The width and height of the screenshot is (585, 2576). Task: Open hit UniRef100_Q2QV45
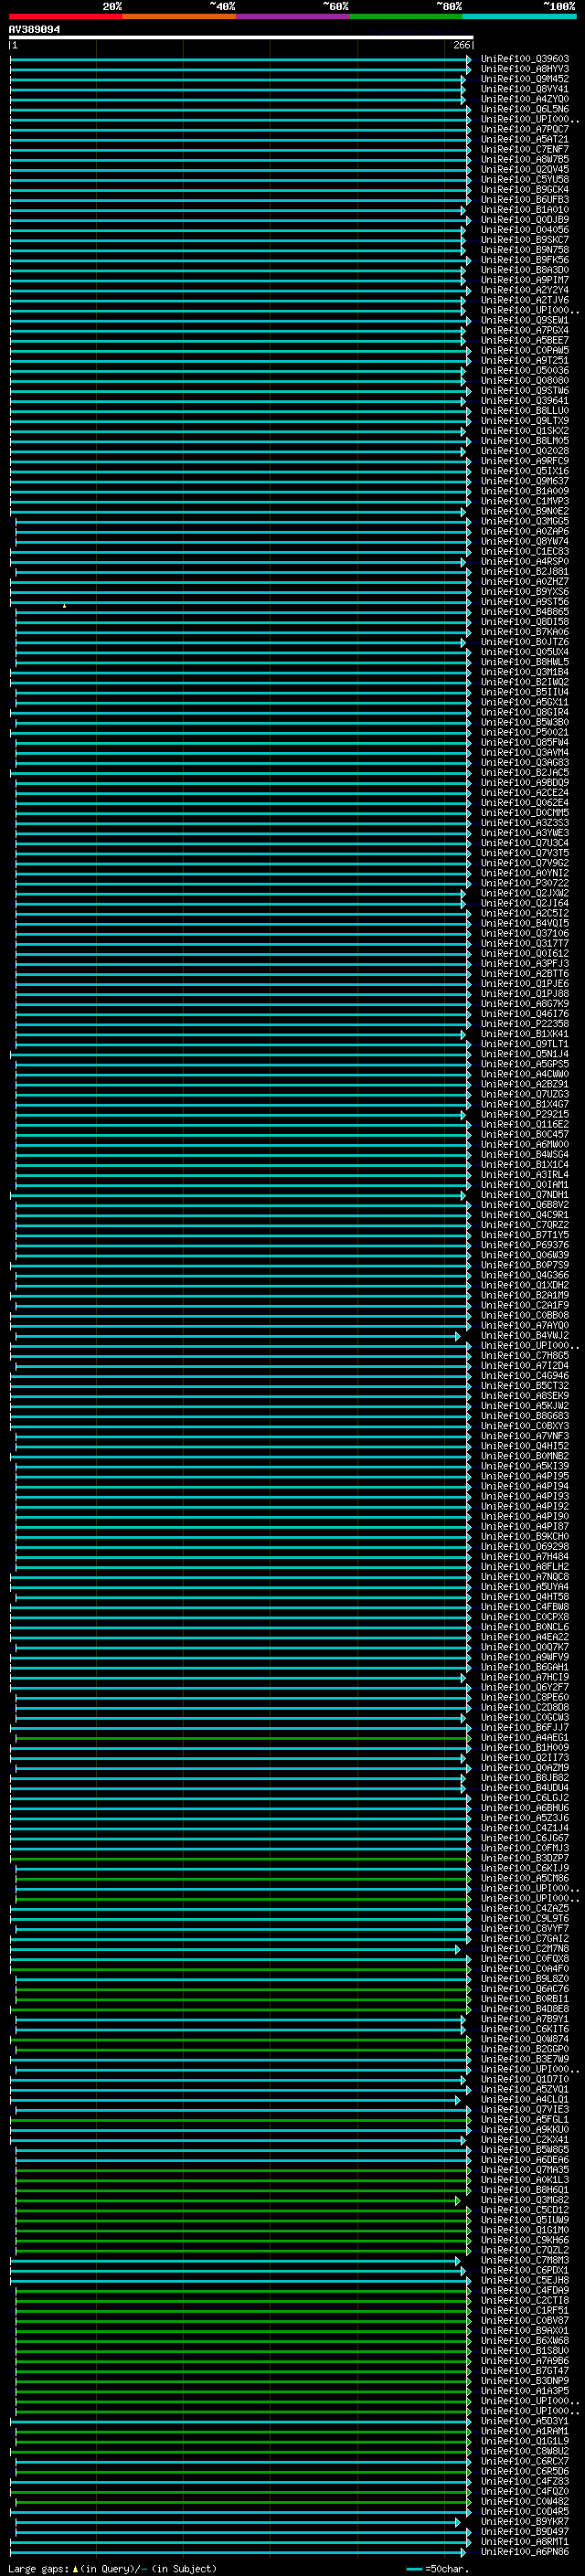point(524,169)
